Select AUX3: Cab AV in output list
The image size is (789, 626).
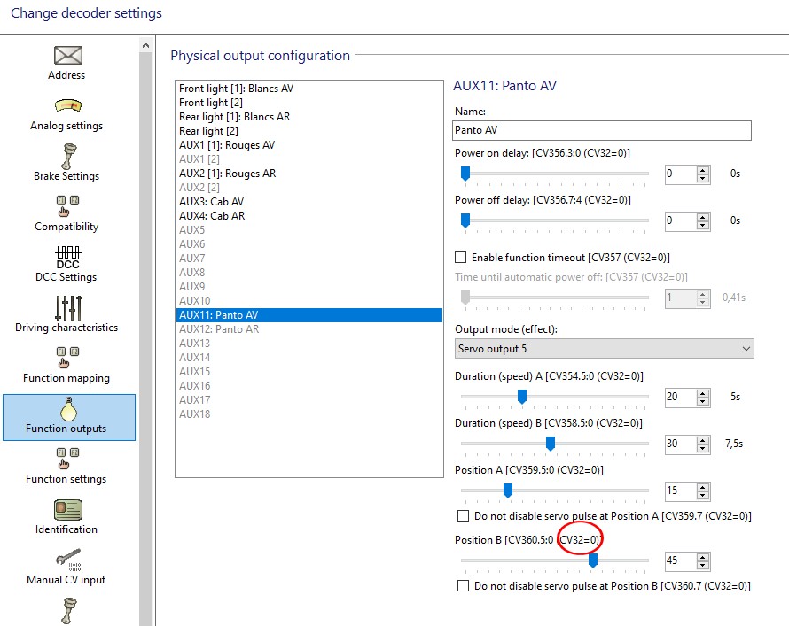[x=211, y=202]
